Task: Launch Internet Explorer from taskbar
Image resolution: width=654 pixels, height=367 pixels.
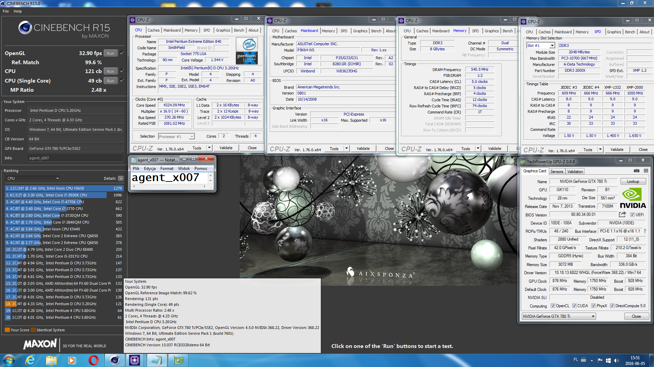Action: point(31,360)
